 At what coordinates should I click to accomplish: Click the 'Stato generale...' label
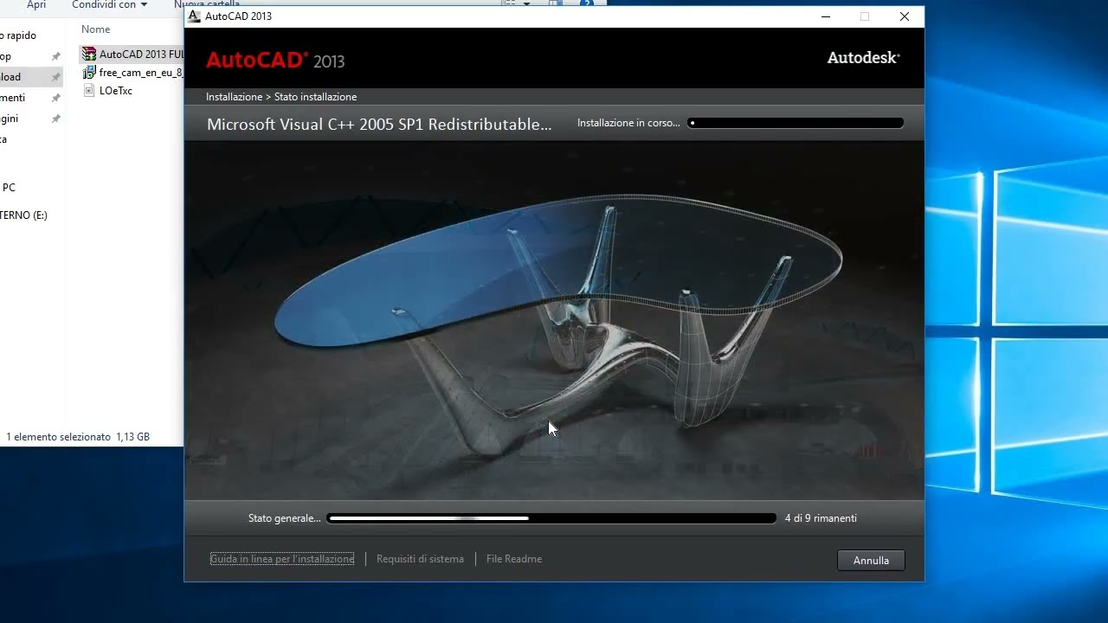tap(285, 518)
